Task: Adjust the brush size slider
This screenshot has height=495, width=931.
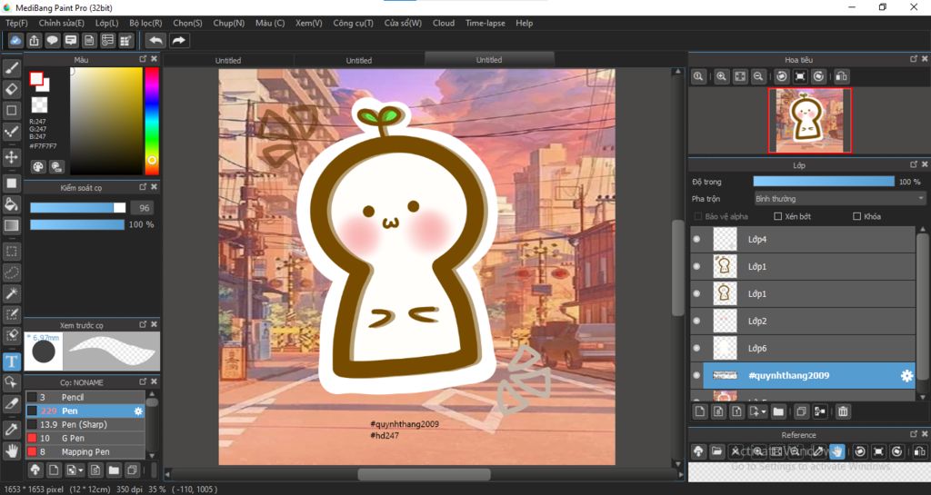Action: pos(78,207)
